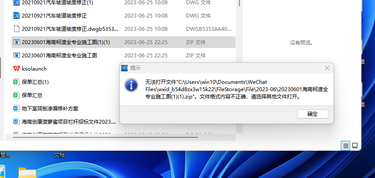The height and width of the screenshot is (178, 375).
Task: Select 海南创康菠萝蜜项目栏杆招标文件2023 document
Action: [65, 122]
